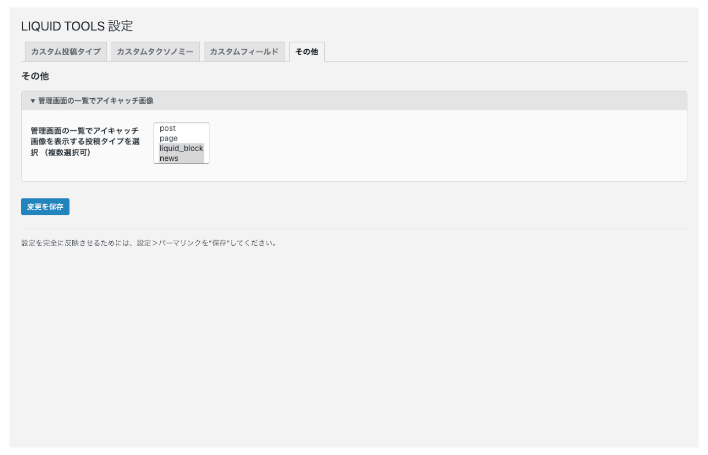708x455 pixels.
Task: Click the 変更を保存 button
Action: pos(45,207)
